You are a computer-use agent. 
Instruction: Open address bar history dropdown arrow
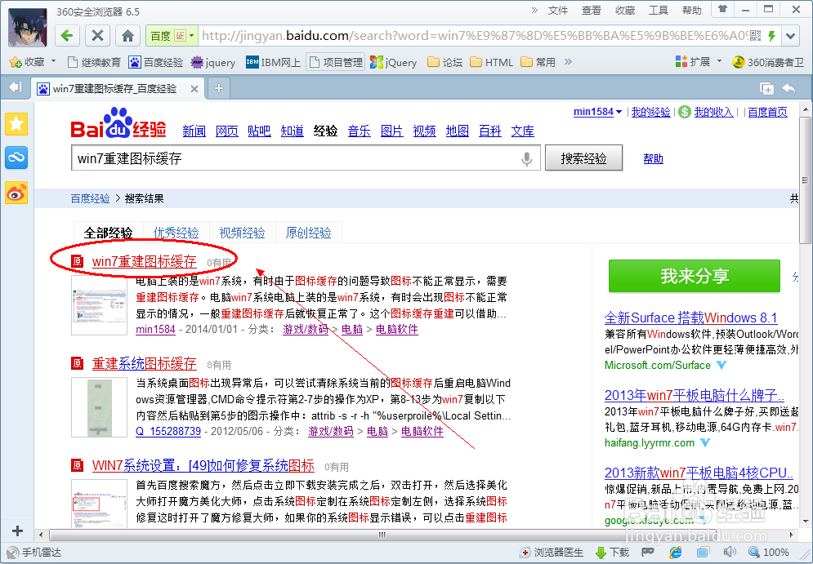pyautogui.click(x=790, y=36)
